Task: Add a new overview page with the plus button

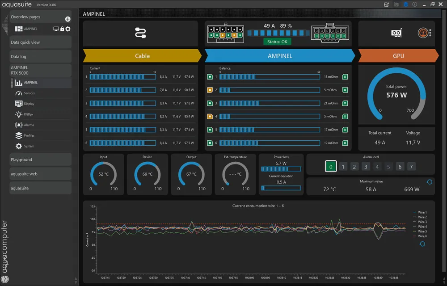Action: 67,18
